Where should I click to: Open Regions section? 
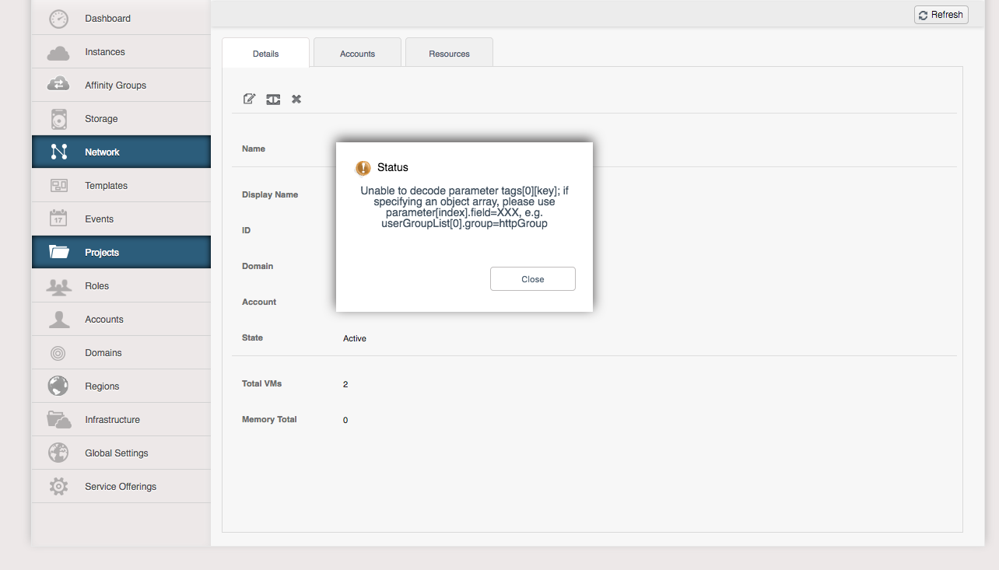point(121,386)
